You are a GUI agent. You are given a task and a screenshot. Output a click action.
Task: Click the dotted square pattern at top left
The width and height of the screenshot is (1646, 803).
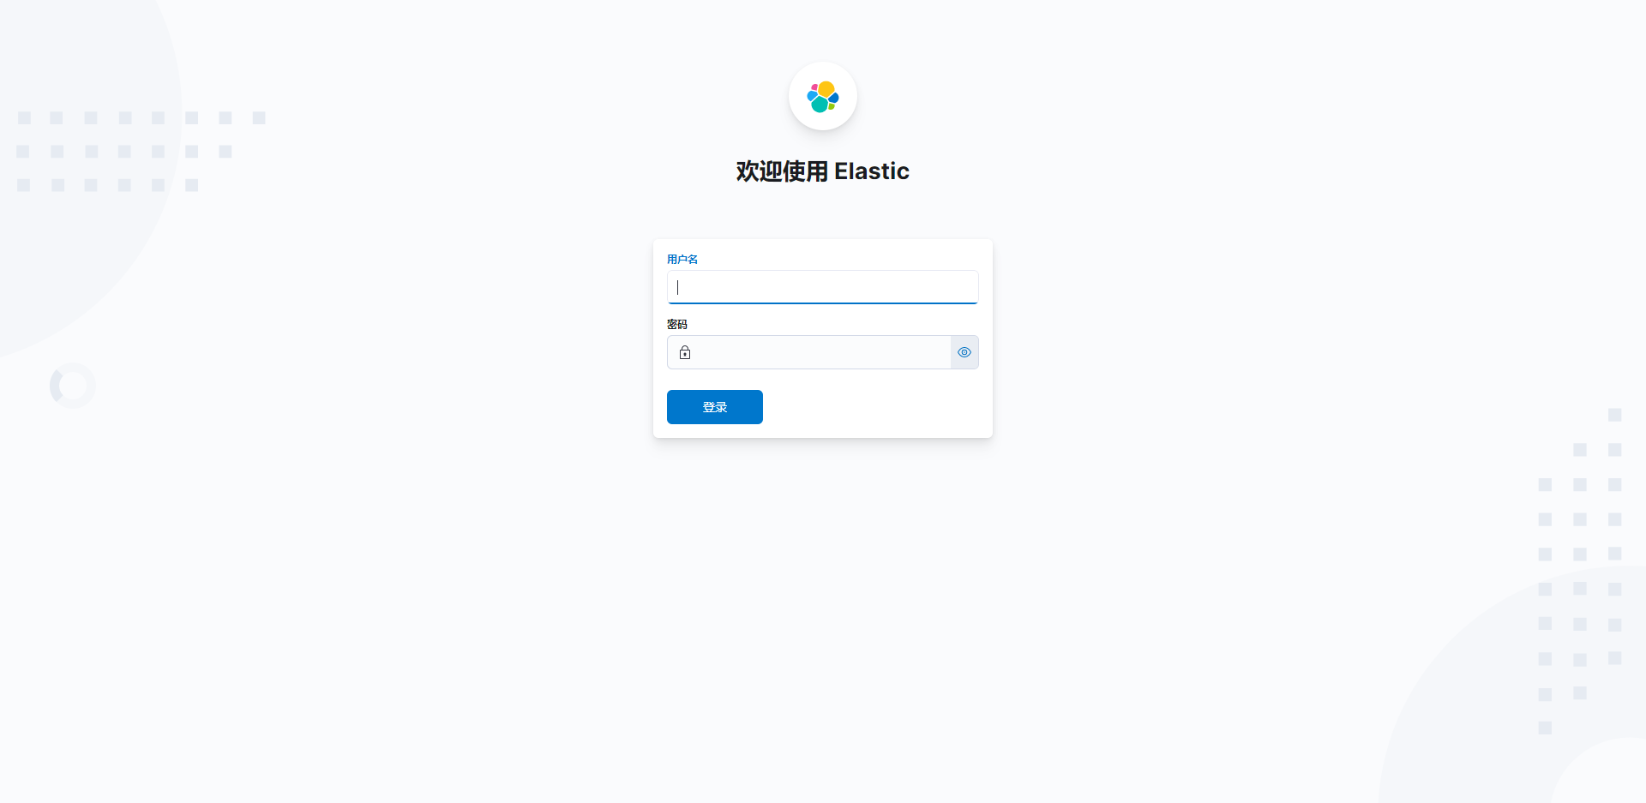click(x=141, y=152)
